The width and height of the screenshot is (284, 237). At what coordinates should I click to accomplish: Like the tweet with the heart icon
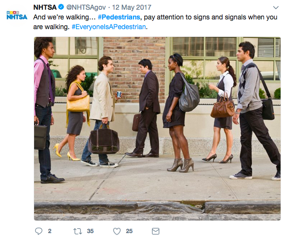coord(117,231)
